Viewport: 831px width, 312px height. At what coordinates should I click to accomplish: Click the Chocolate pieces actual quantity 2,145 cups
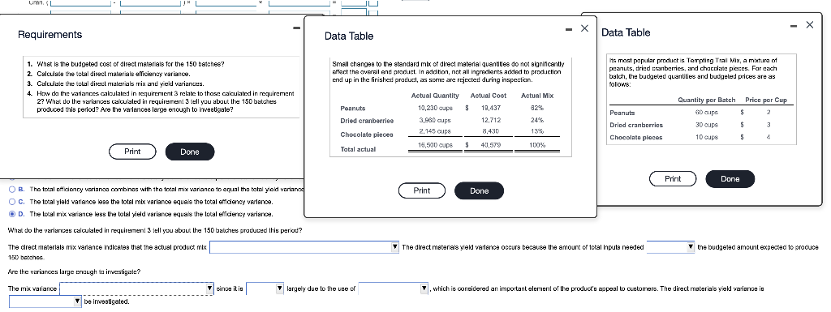435,130
